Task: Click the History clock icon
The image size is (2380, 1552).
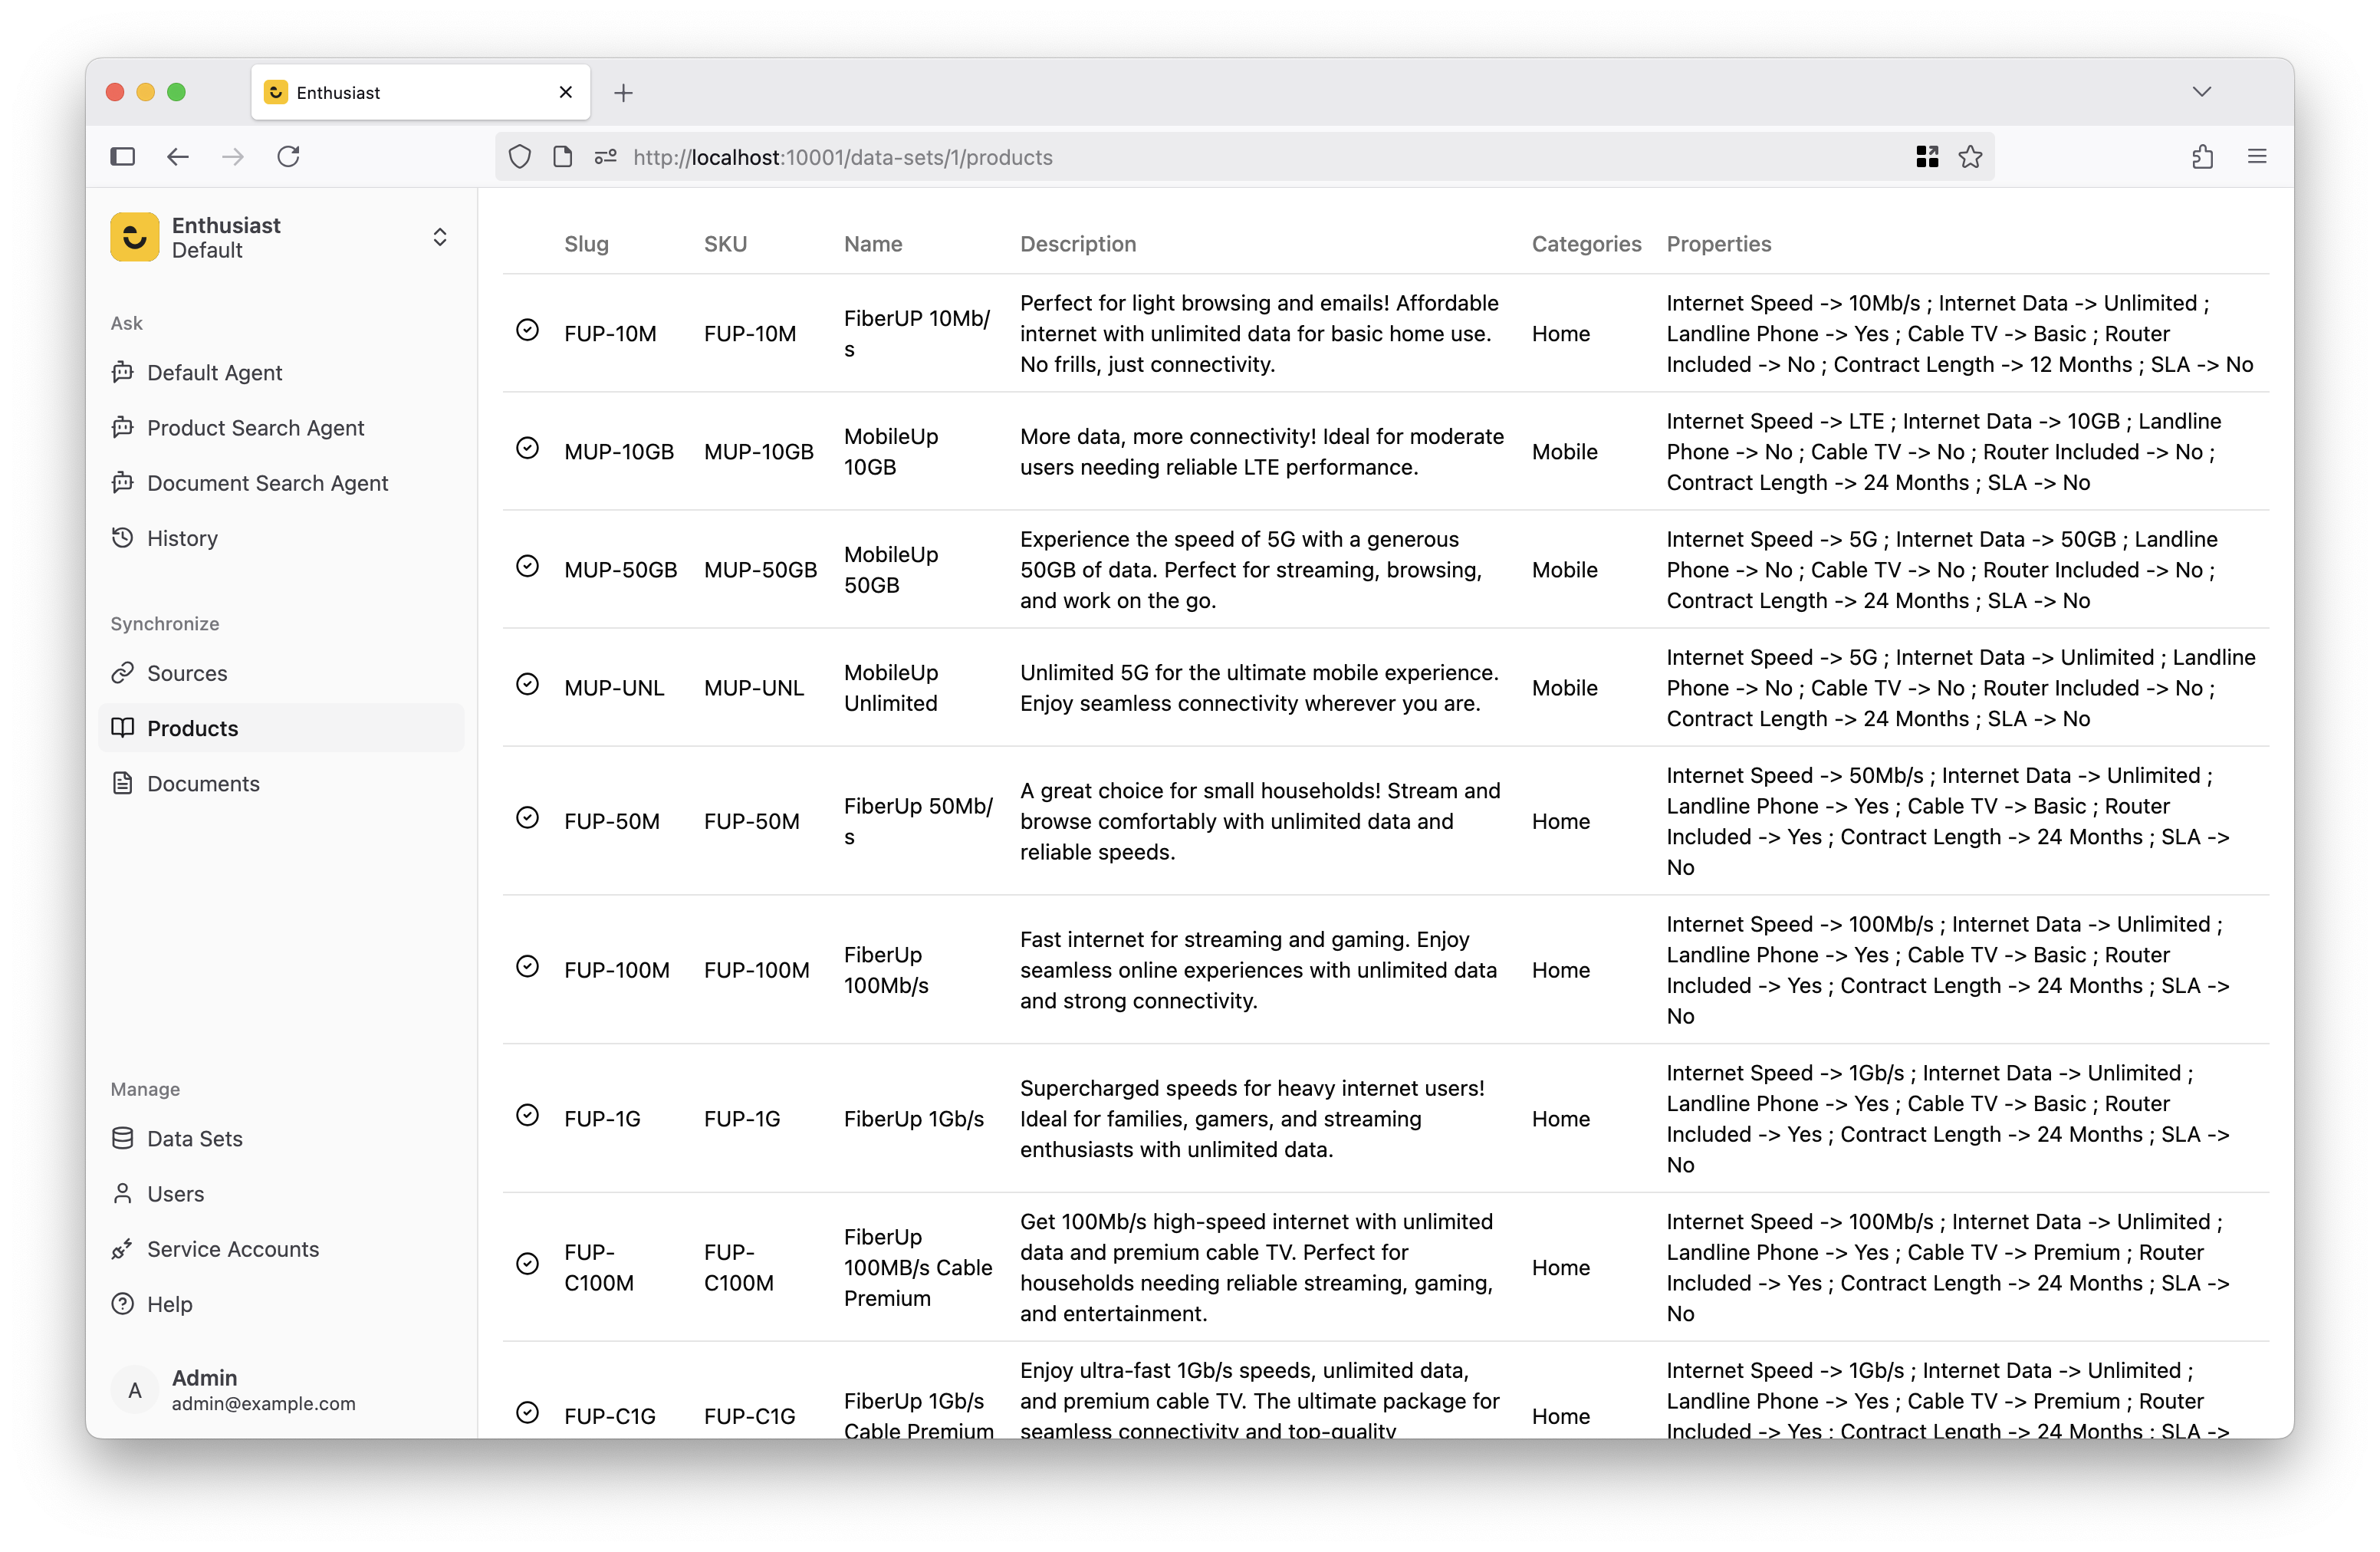Action: tap(122, 538)
